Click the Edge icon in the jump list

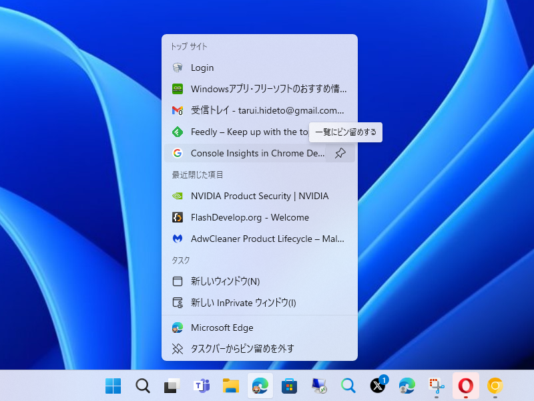178,327
